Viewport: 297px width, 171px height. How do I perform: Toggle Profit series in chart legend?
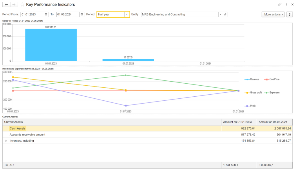click(250, 106)
